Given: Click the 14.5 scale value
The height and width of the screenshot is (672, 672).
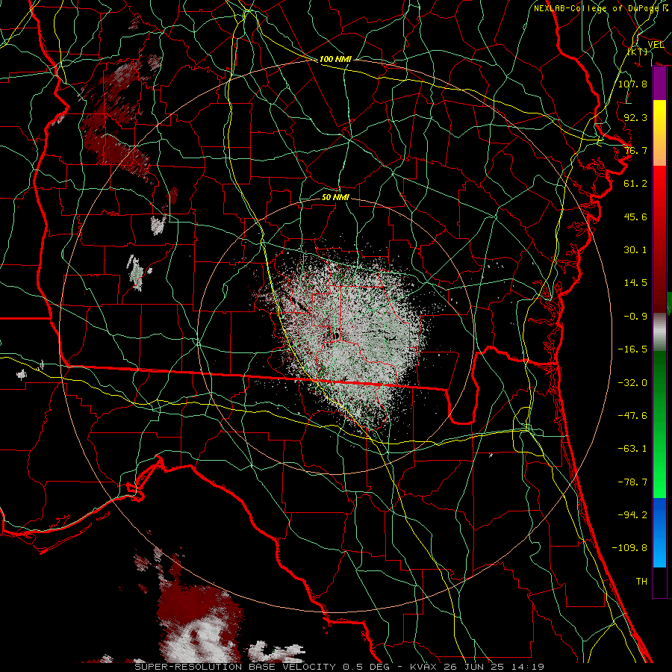Looking at the screenshot, I should tap(635, 283).
